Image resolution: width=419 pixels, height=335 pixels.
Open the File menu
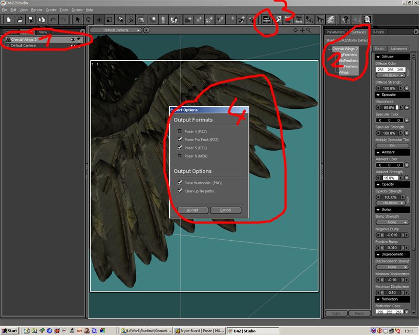pos(5,10)
